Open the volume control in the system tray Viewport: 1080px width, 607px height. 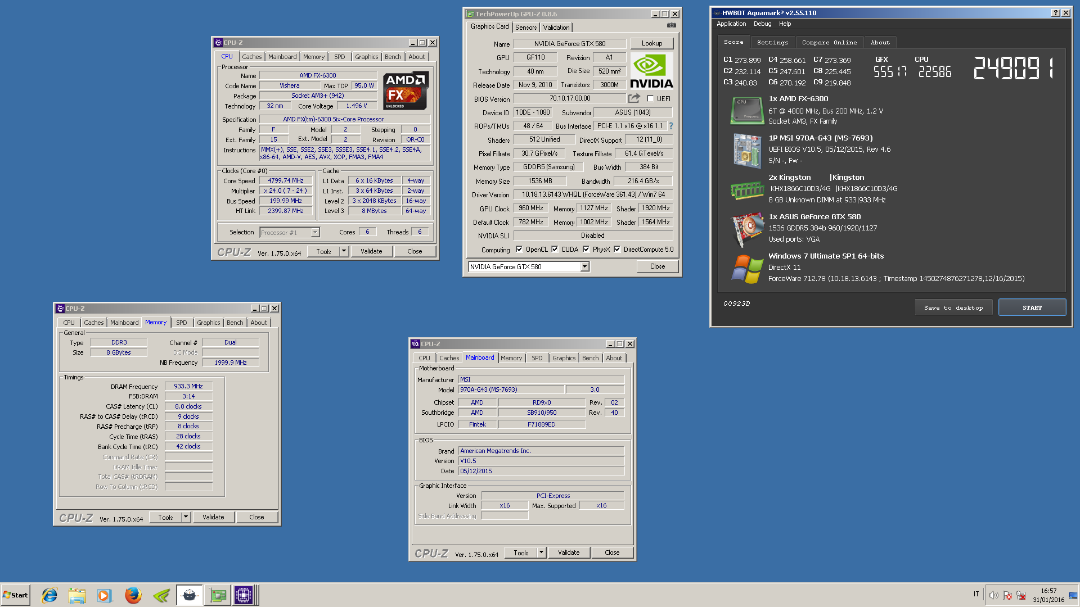click(993, 595)
